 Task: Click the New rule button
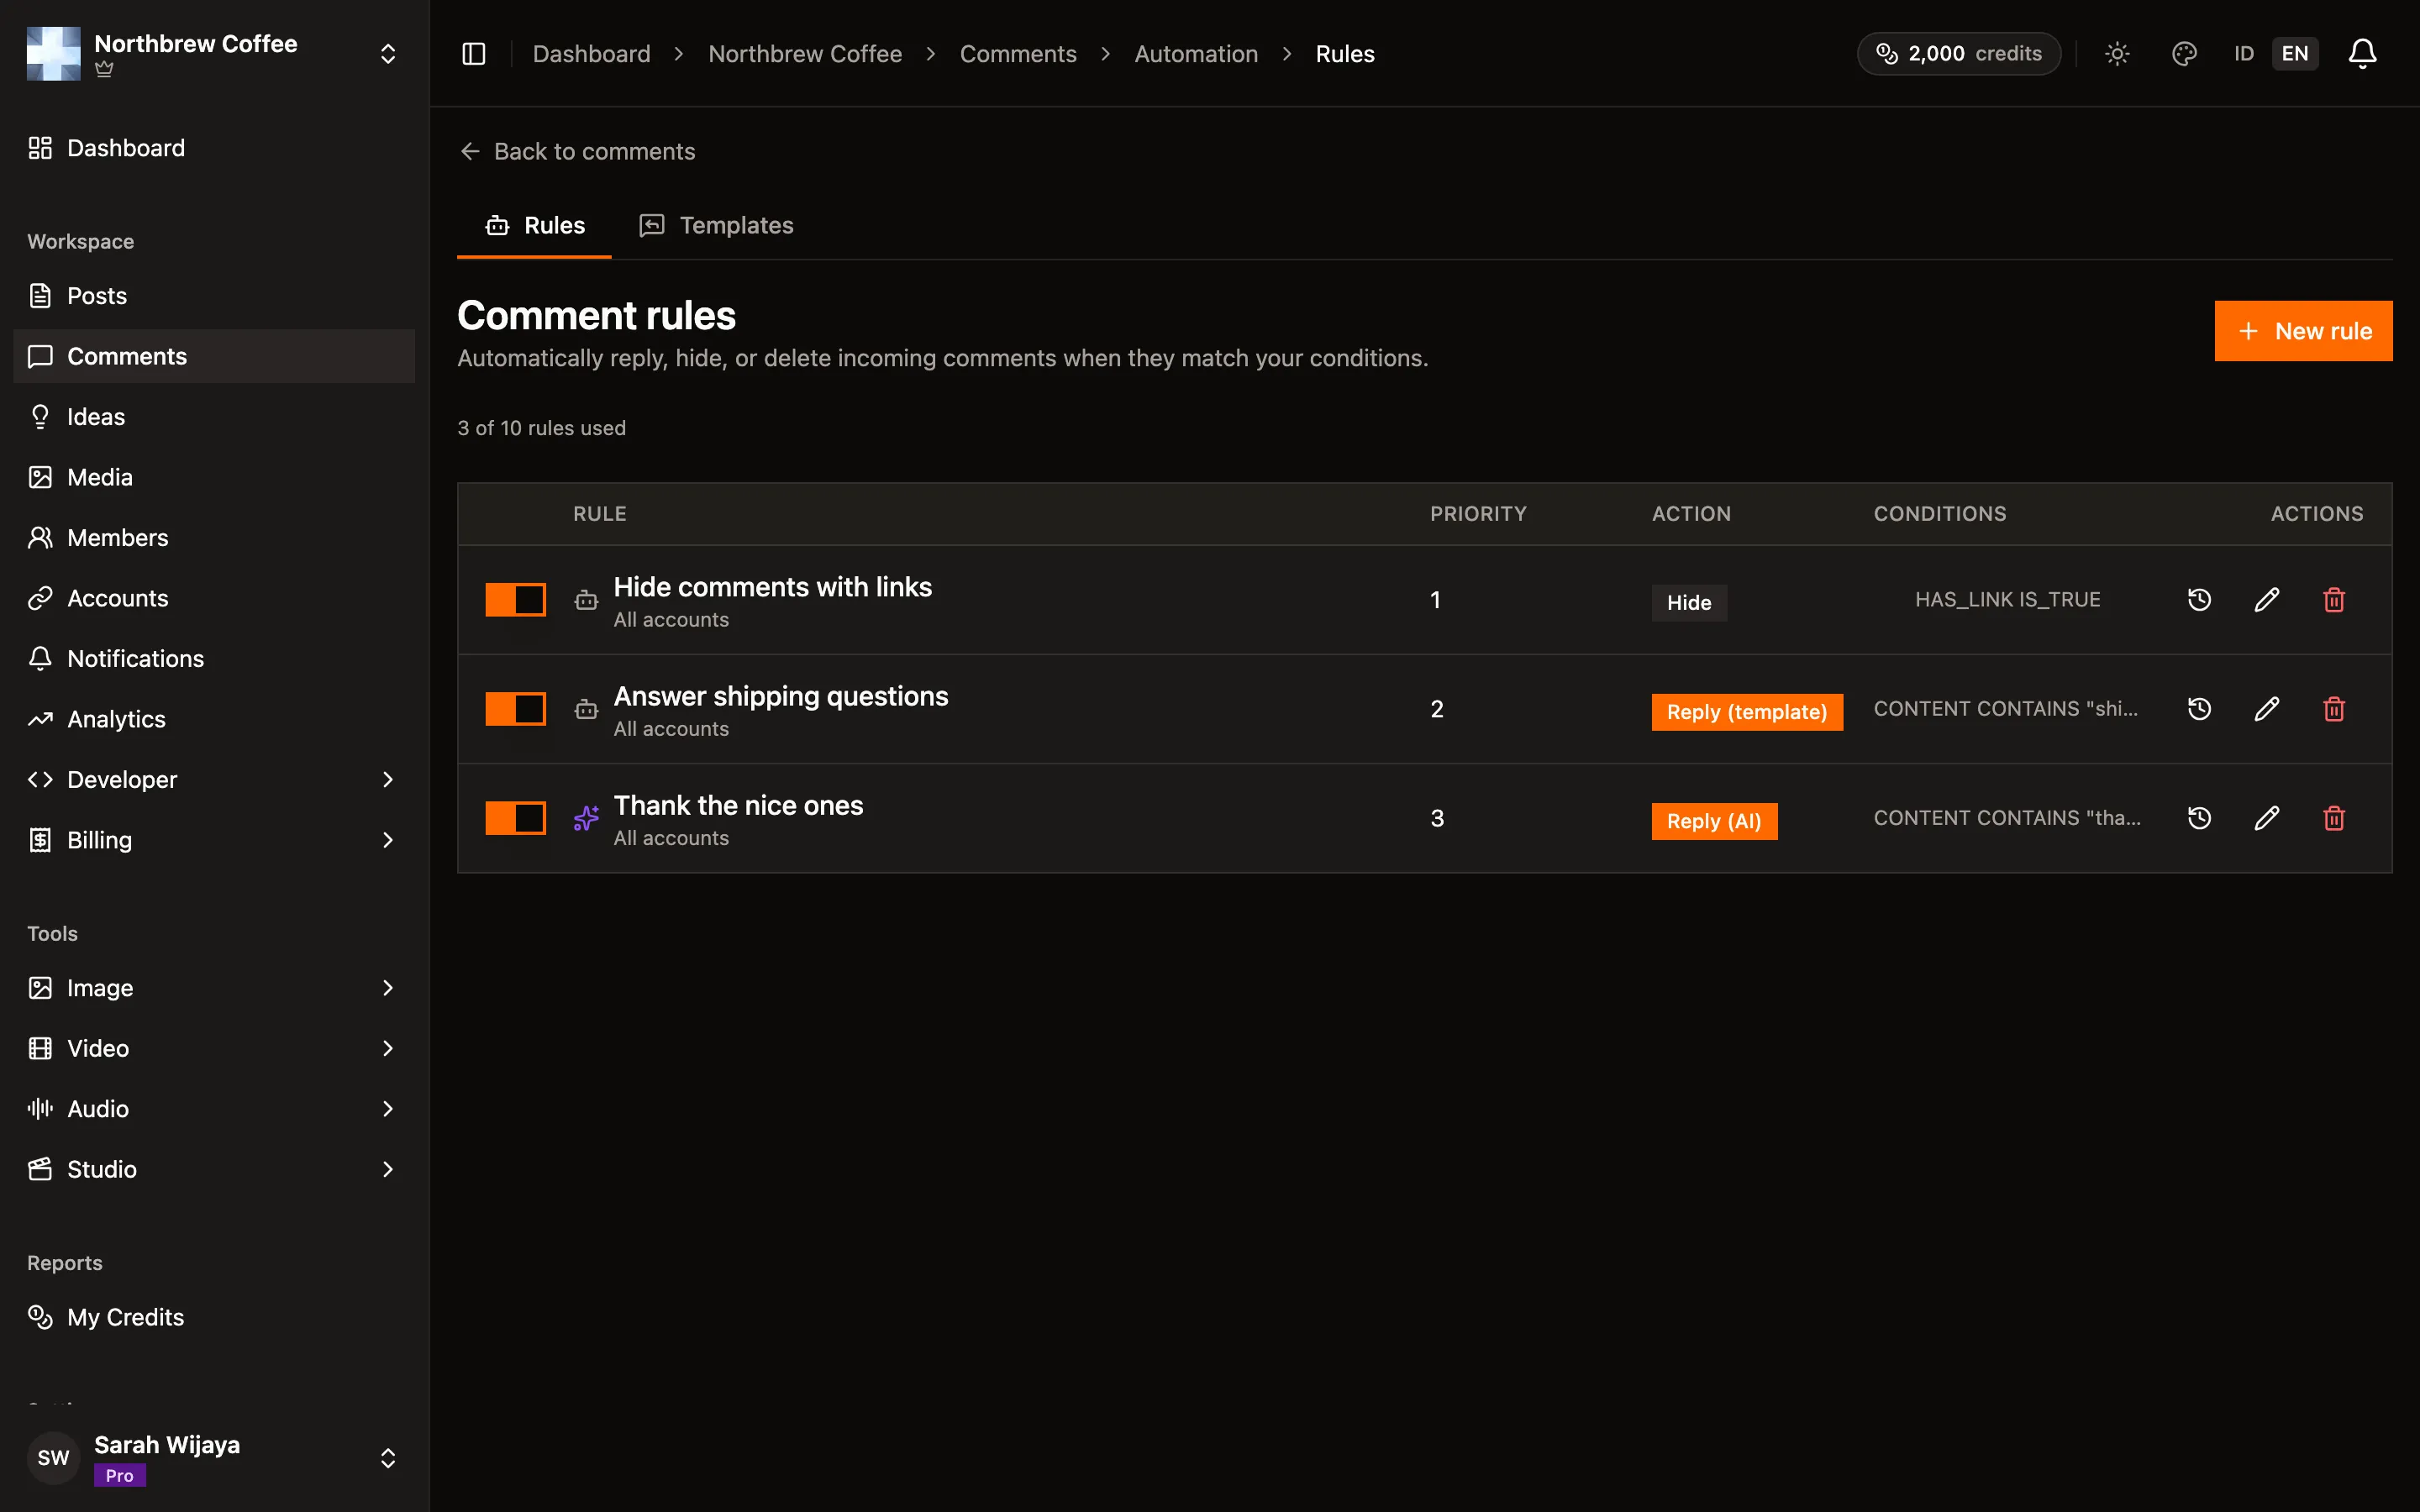pos(2303,331)
